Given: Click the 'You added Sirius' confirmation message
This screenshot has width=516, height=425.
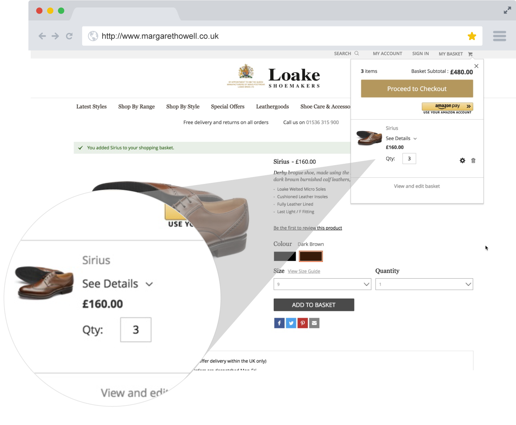Looking at the screenshot, I should click(130, 148).
